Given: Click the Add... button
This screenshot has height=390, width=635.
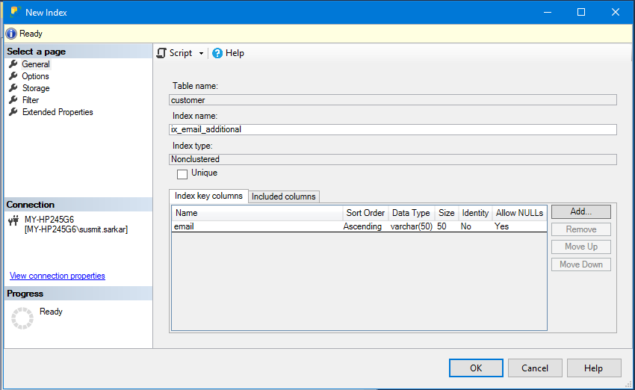Looking at the screenshot, I should [580, 212].
